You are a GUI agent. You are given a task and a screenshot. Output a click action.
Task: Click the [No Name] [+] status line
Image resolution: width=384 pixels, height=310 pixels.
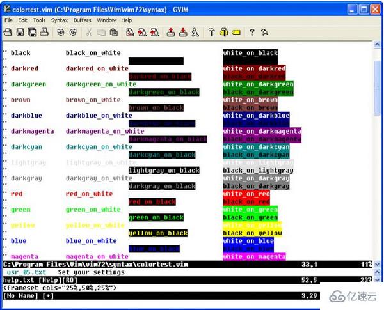(x=161, y=295)
